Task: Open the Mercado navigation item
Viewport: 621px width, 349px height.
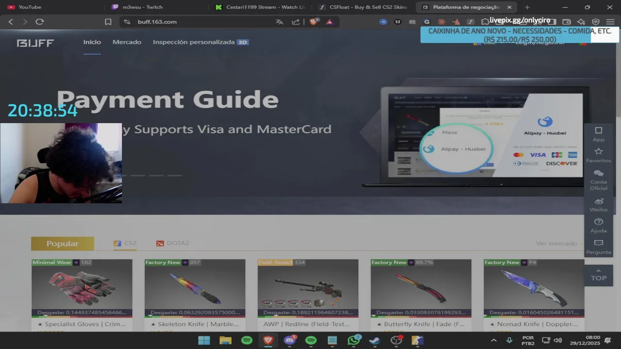Action: click(x=127, y=42)
